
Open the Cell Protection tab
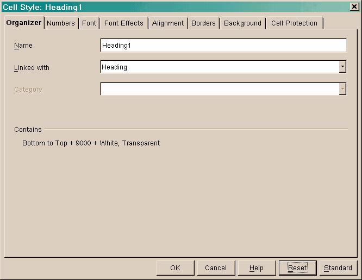(x=295, y=23)
